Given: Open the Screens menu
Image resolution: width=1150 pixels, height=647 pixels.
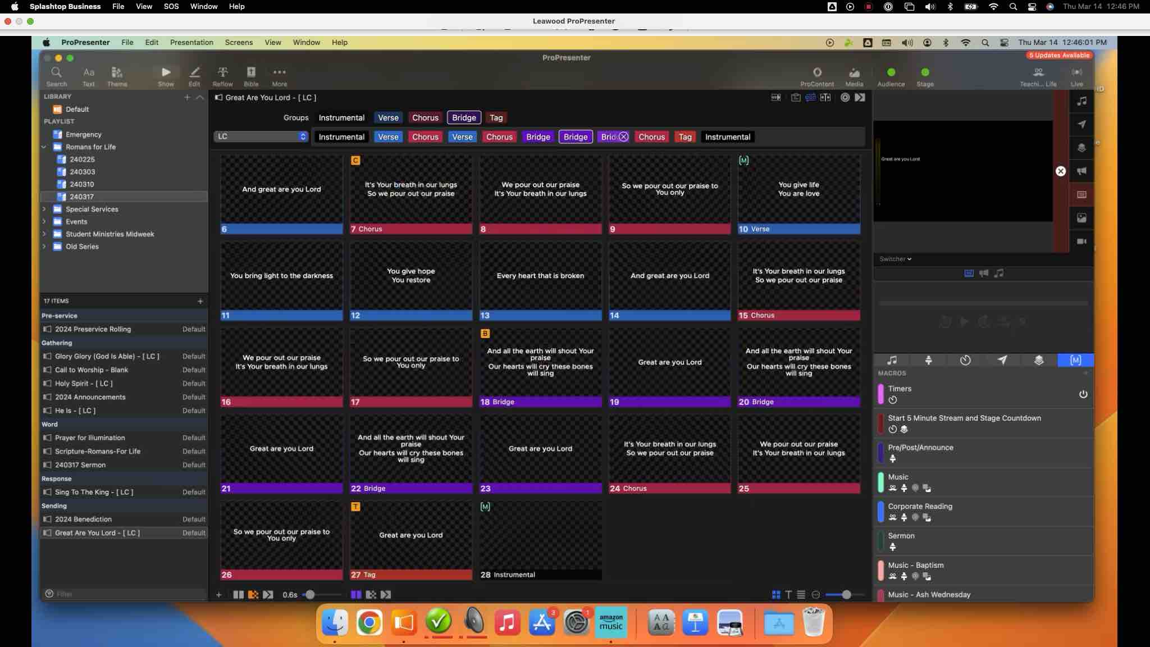Looking at the screenshot, I should pyautogui.click(x=239, y=42).
